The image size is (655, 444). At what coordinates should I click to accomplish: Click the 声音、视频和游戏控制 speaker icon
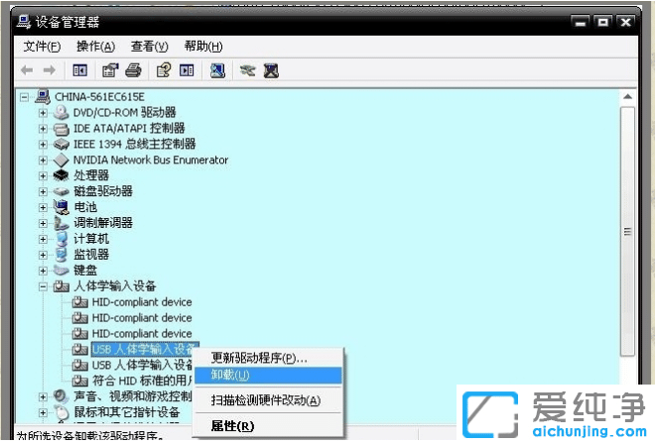[62, 396]
